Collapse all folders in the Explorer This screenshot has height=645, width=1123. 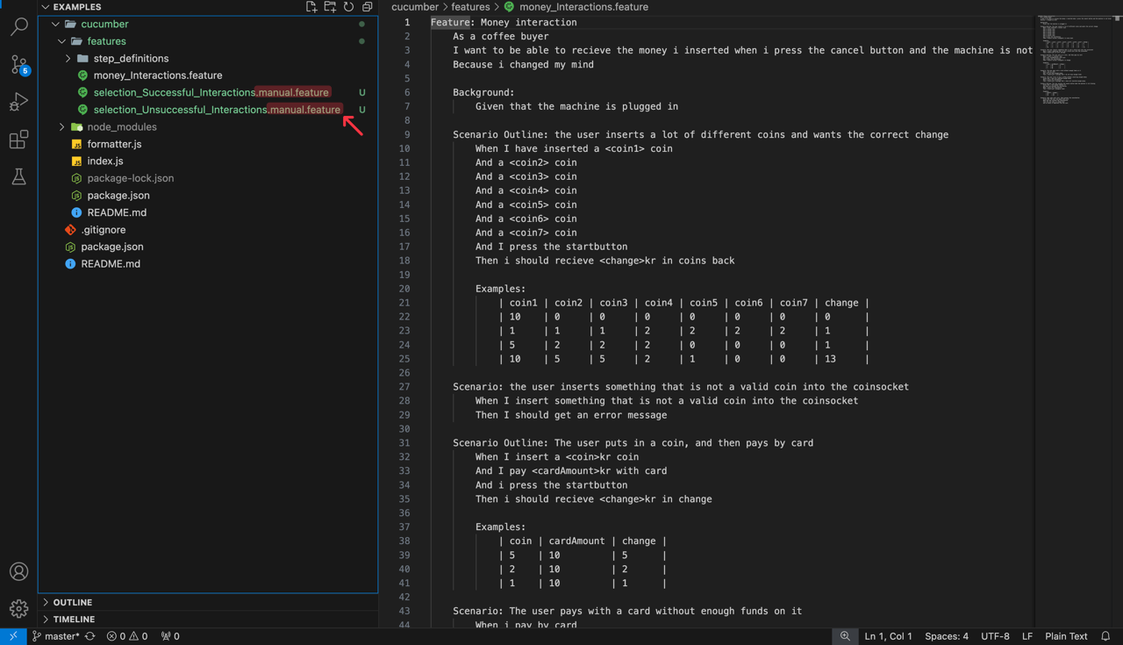point(367,6)
